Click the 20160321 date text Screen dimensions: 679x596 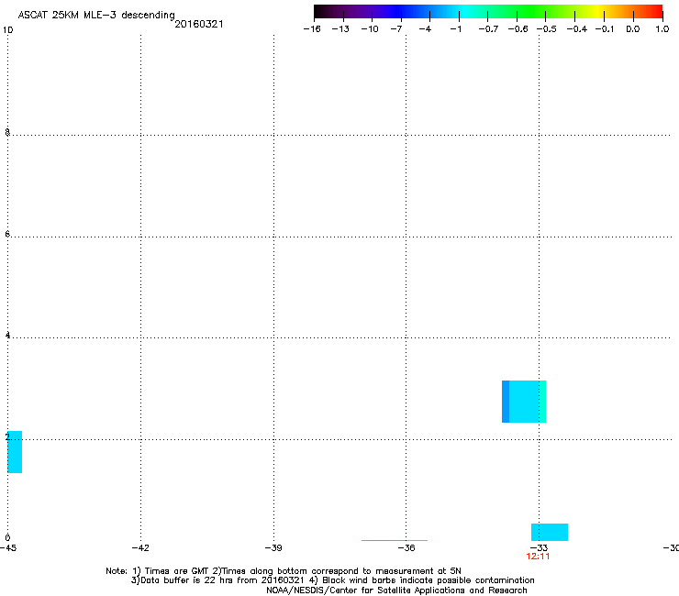tap(199, 24)
